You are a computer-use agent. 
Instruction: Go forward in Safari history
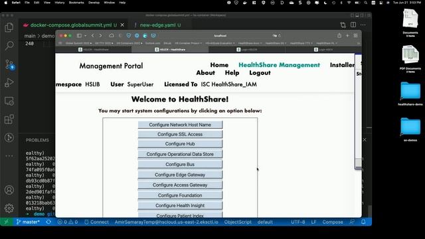tap(100, 35)
